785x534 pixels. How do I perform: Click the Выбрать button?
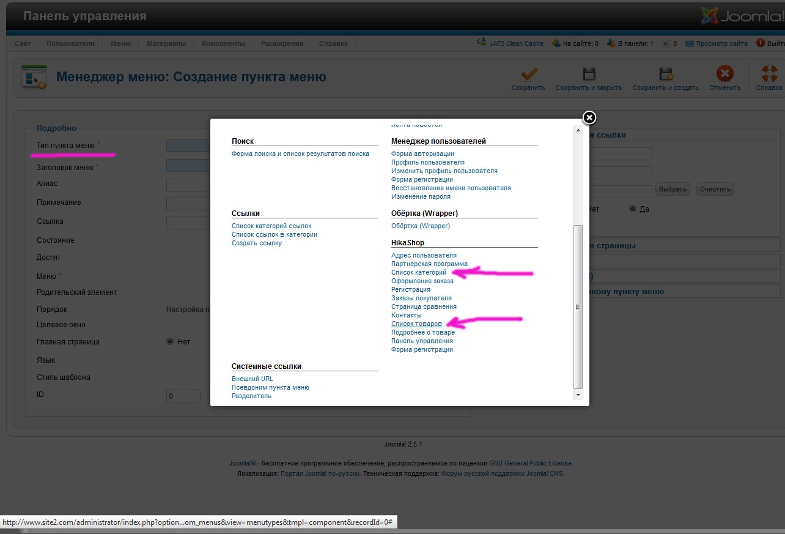(673, 189)
